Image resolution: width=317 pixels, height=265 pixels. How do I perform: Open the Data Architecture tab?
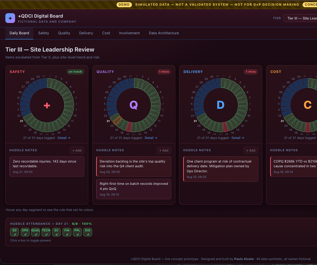point(164,33)
